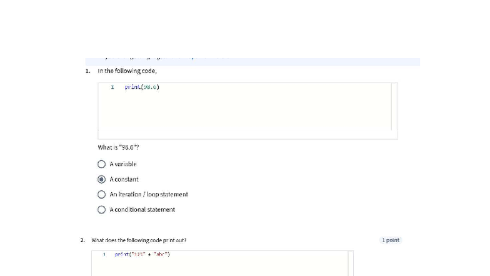Click the 'In the following code,' text
Viewport: 490px width, 276px height.
click(127, 71)
